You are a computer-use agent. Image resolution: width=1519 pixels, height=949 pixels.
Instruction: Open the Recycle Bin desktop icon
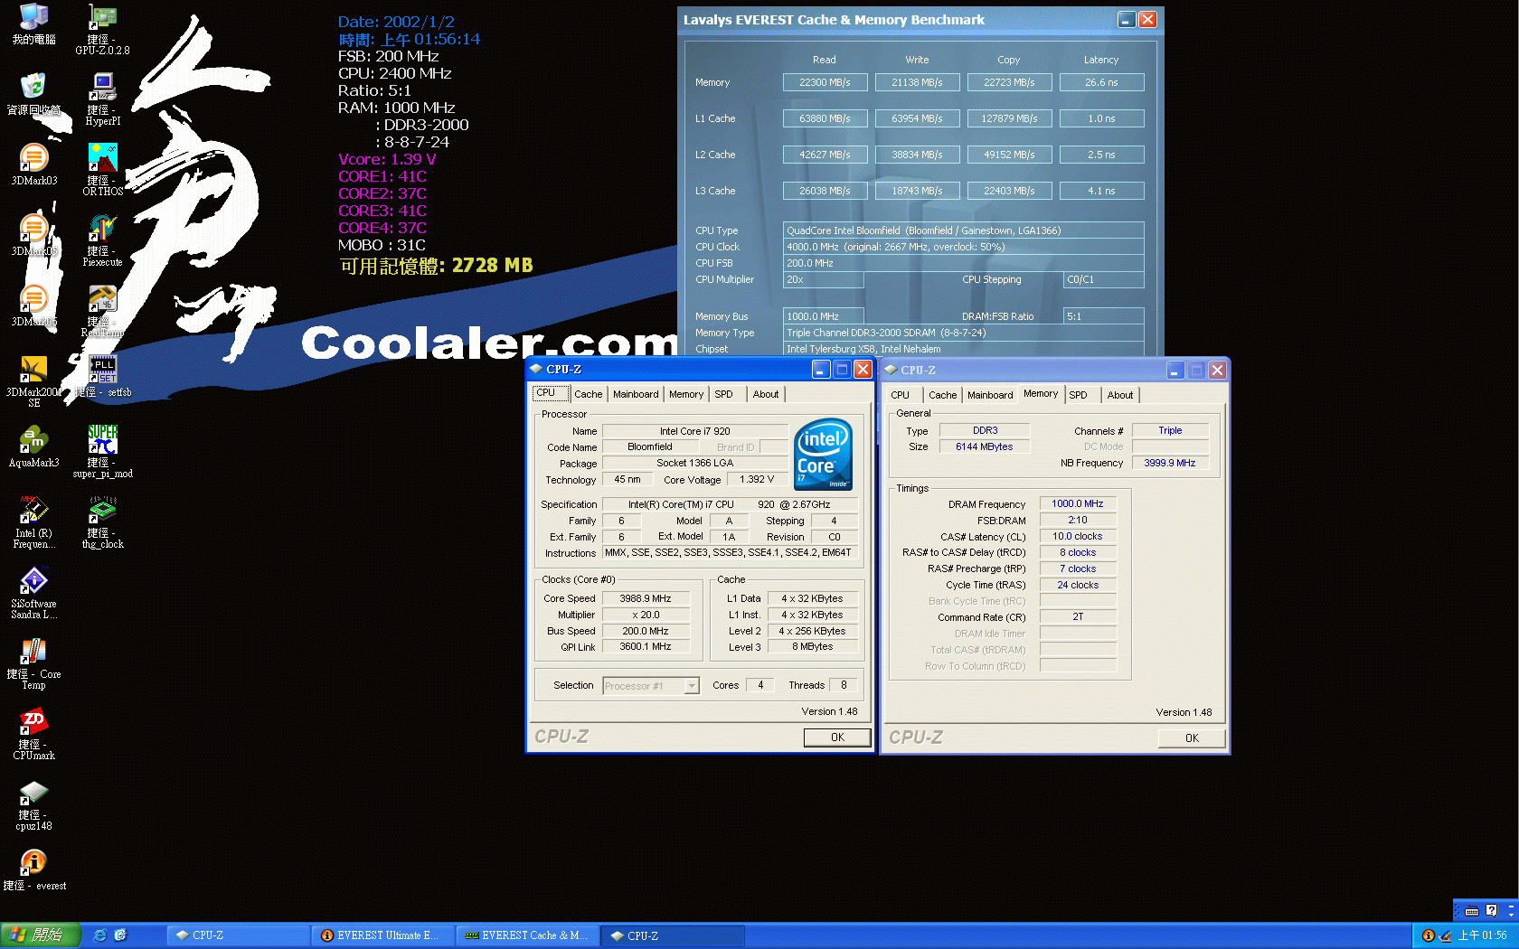[x=33, y=93]
